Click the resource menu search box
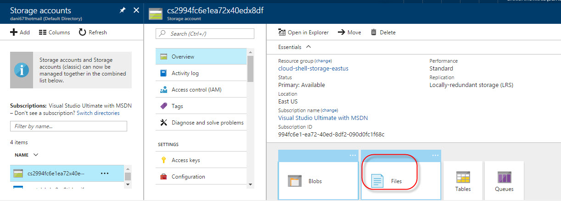 coord(205,34)
